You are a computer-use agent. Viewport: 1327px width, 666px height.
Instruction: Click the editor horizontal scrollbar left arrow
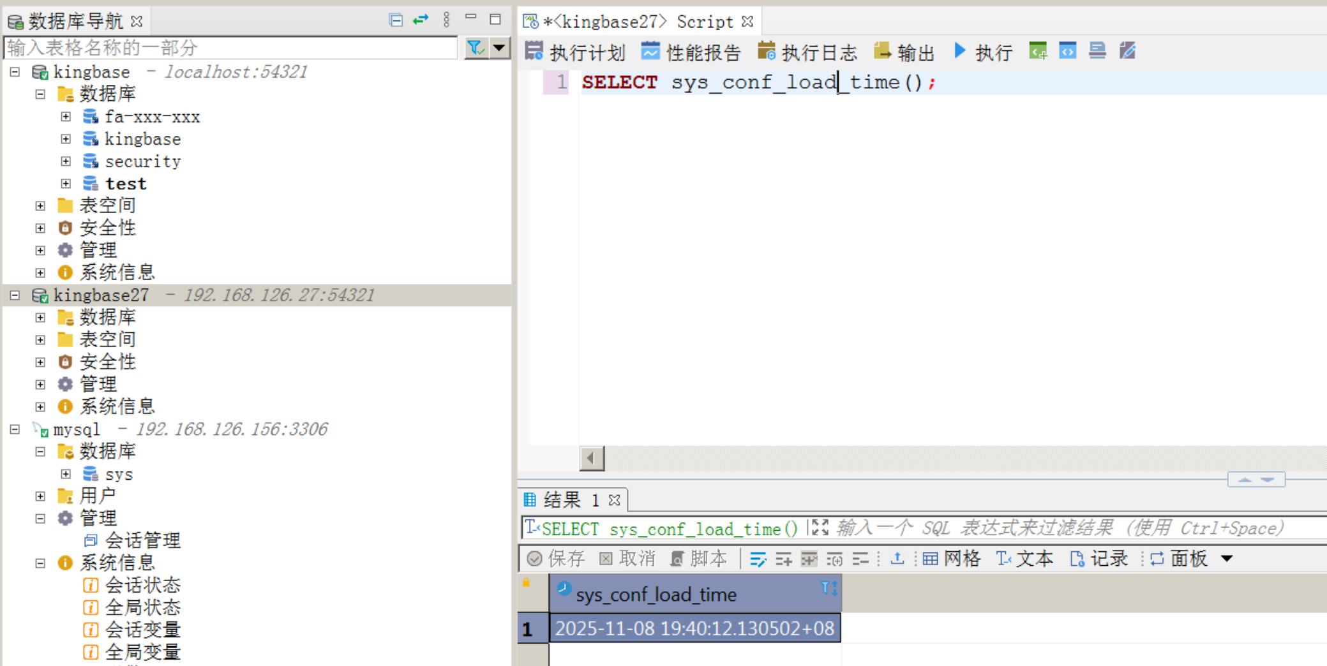[592, 458]
